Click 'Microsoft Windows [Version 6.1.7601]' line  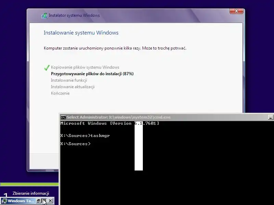tap(110, 123)
